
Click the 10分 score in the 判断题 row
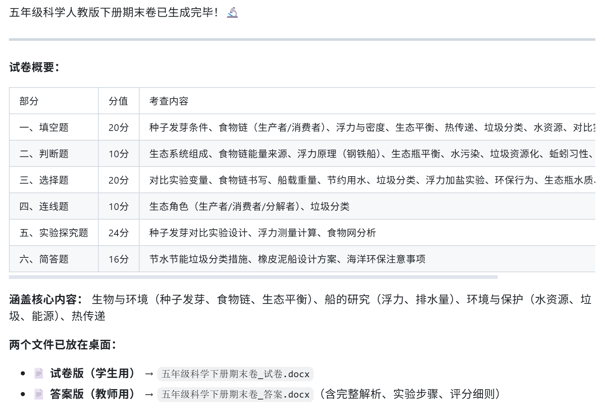[119, 154]
